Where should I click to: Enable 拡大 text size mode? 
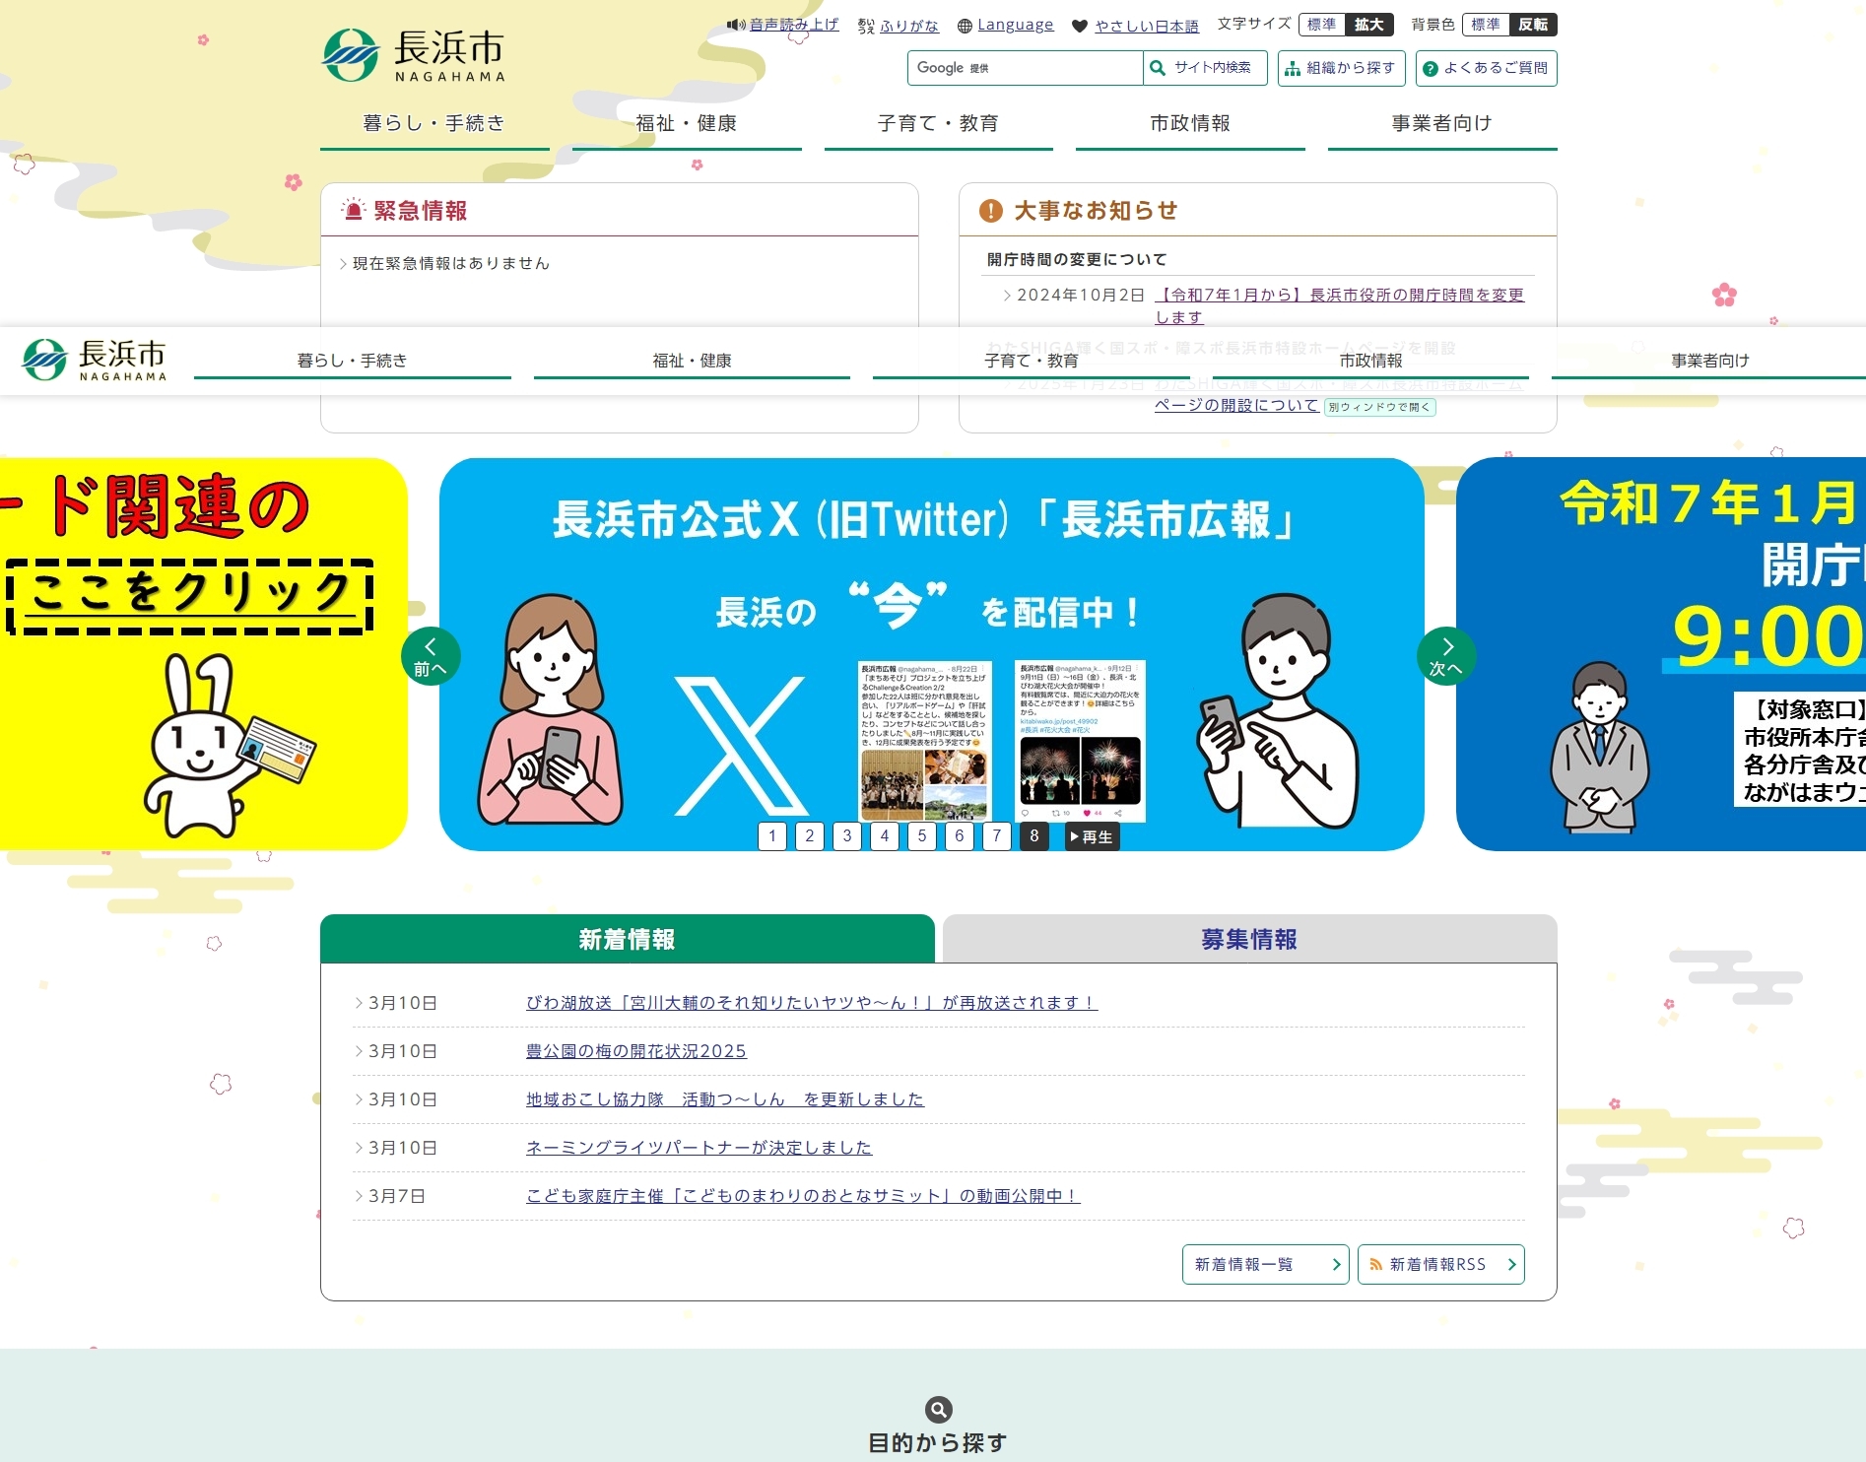click(1369, 25)
